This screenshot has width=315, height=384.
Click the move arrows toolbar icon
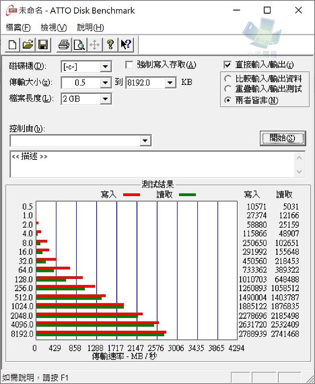click(94, 45)
